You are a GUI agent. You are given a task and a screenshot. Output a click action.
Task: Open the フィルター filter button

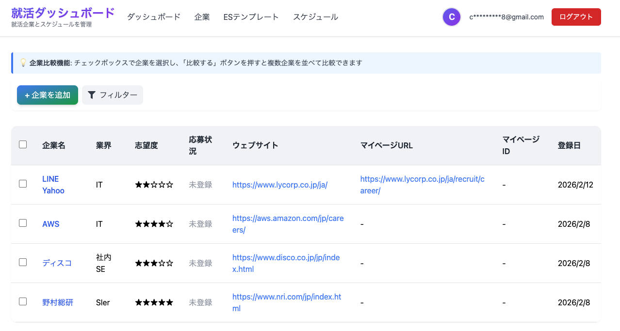[x=113, y=95]
